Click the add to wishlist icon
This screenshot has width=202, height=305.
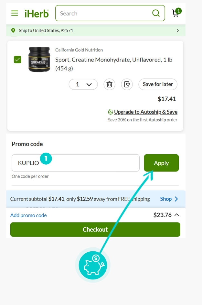(127, 84)
